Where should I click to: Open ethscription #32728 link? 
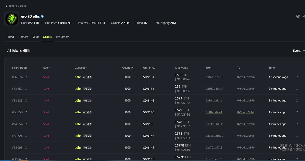pos(17,136)
